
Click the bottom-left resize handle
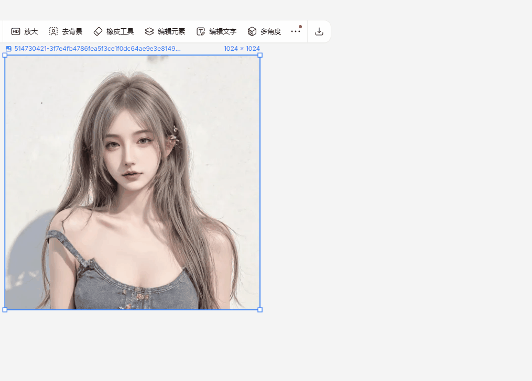5,310
